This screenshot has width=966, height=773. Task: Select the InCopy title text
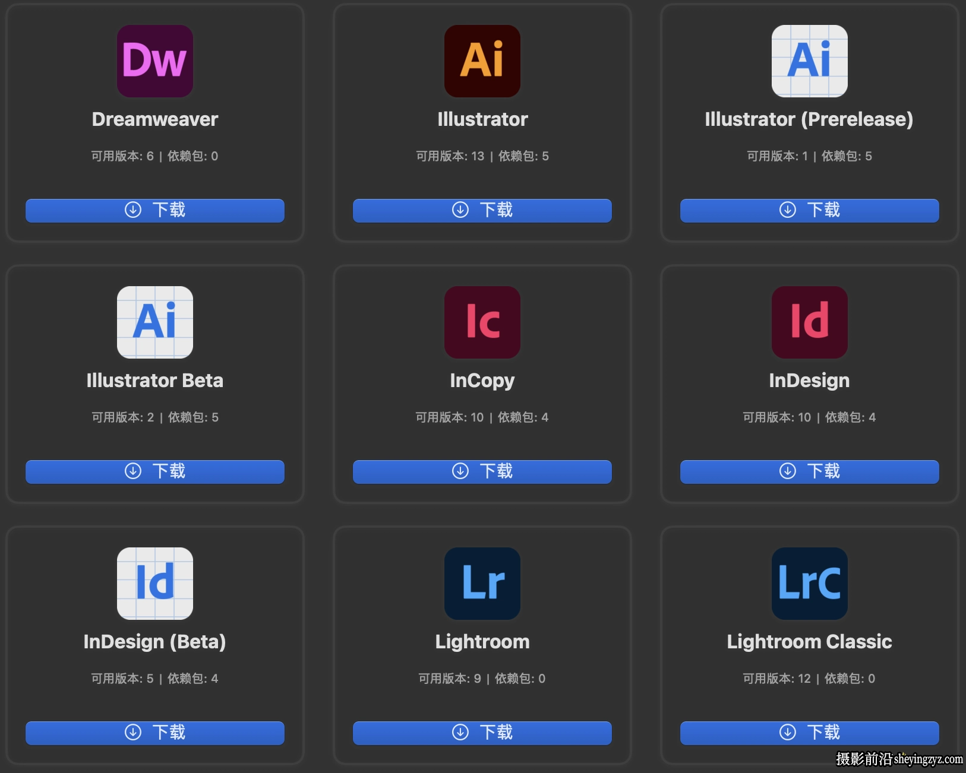click(482, 381)
